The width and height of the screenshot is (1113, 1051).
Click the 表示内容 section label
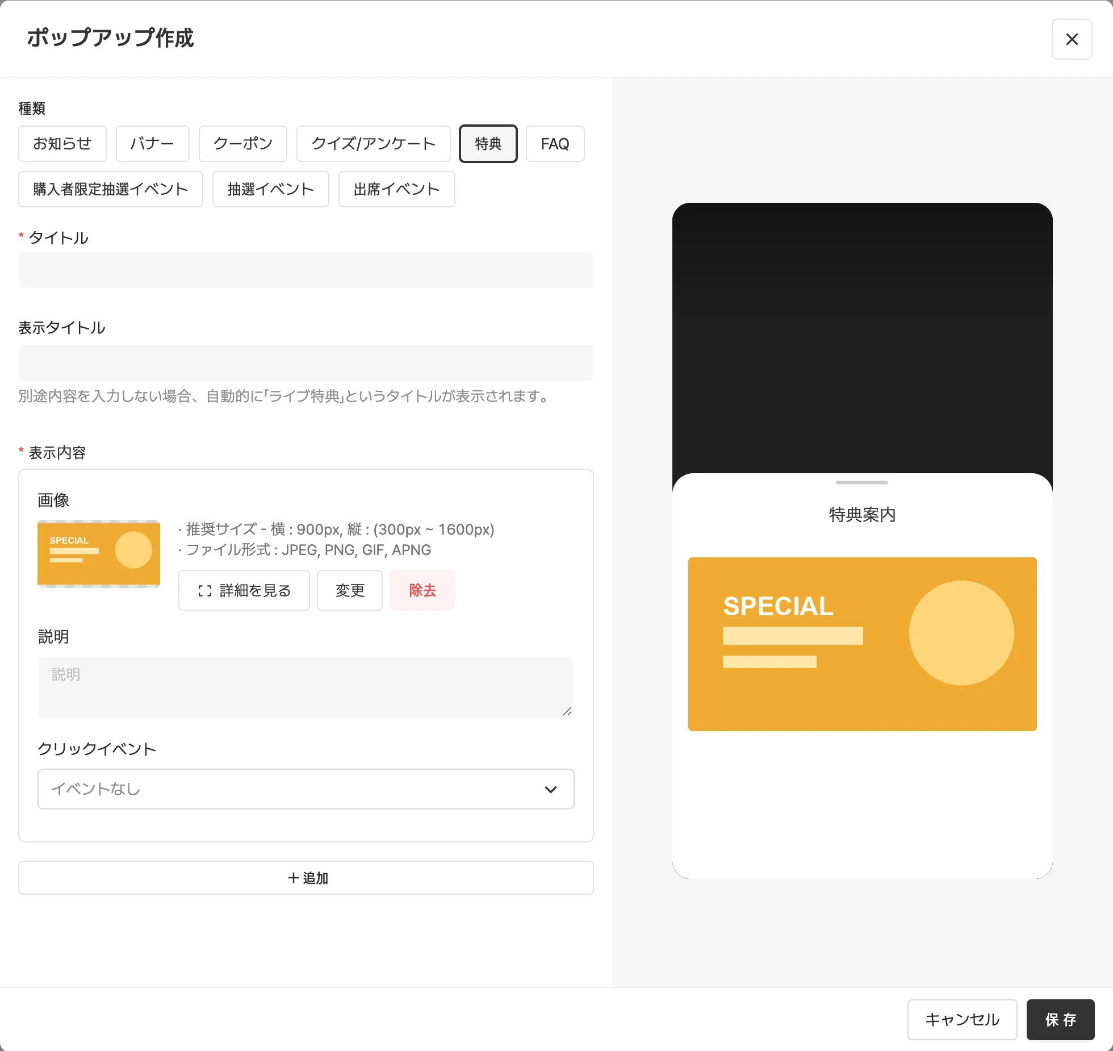coord(57,453)
